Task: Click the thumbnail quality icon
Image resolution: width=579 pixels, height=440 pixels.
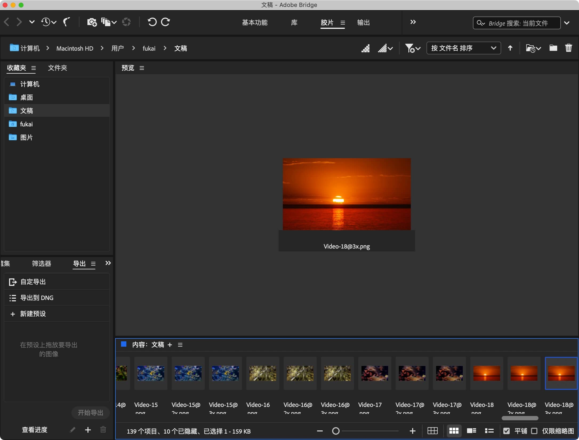Action: pos(365,48)
